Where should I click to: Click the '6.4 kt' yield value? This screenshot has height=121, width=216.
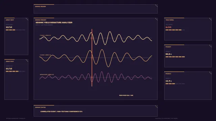[x=168, y=27]
